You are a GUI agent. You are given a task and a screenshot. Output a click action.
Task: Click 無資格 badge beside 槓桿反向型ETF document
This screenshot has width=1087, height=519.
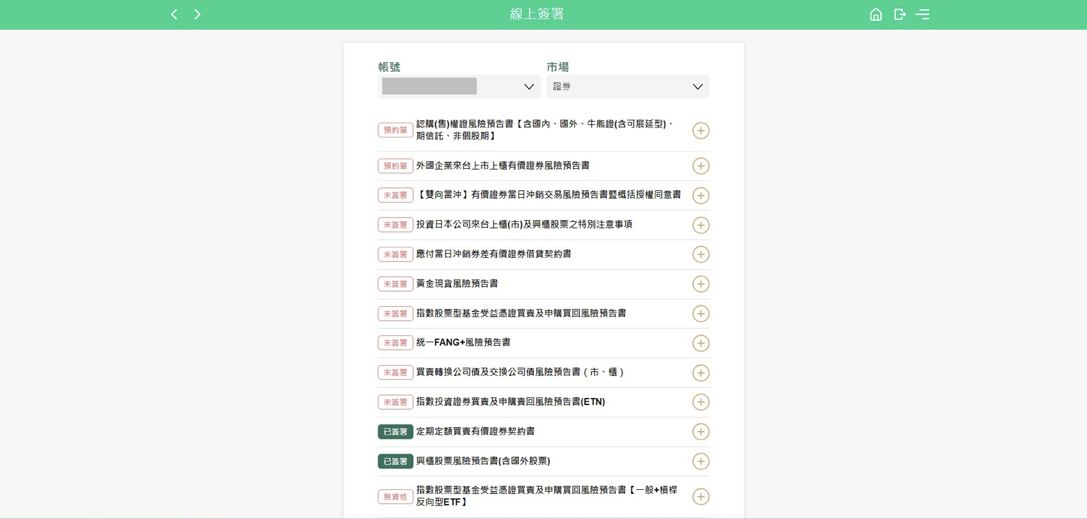395,497
